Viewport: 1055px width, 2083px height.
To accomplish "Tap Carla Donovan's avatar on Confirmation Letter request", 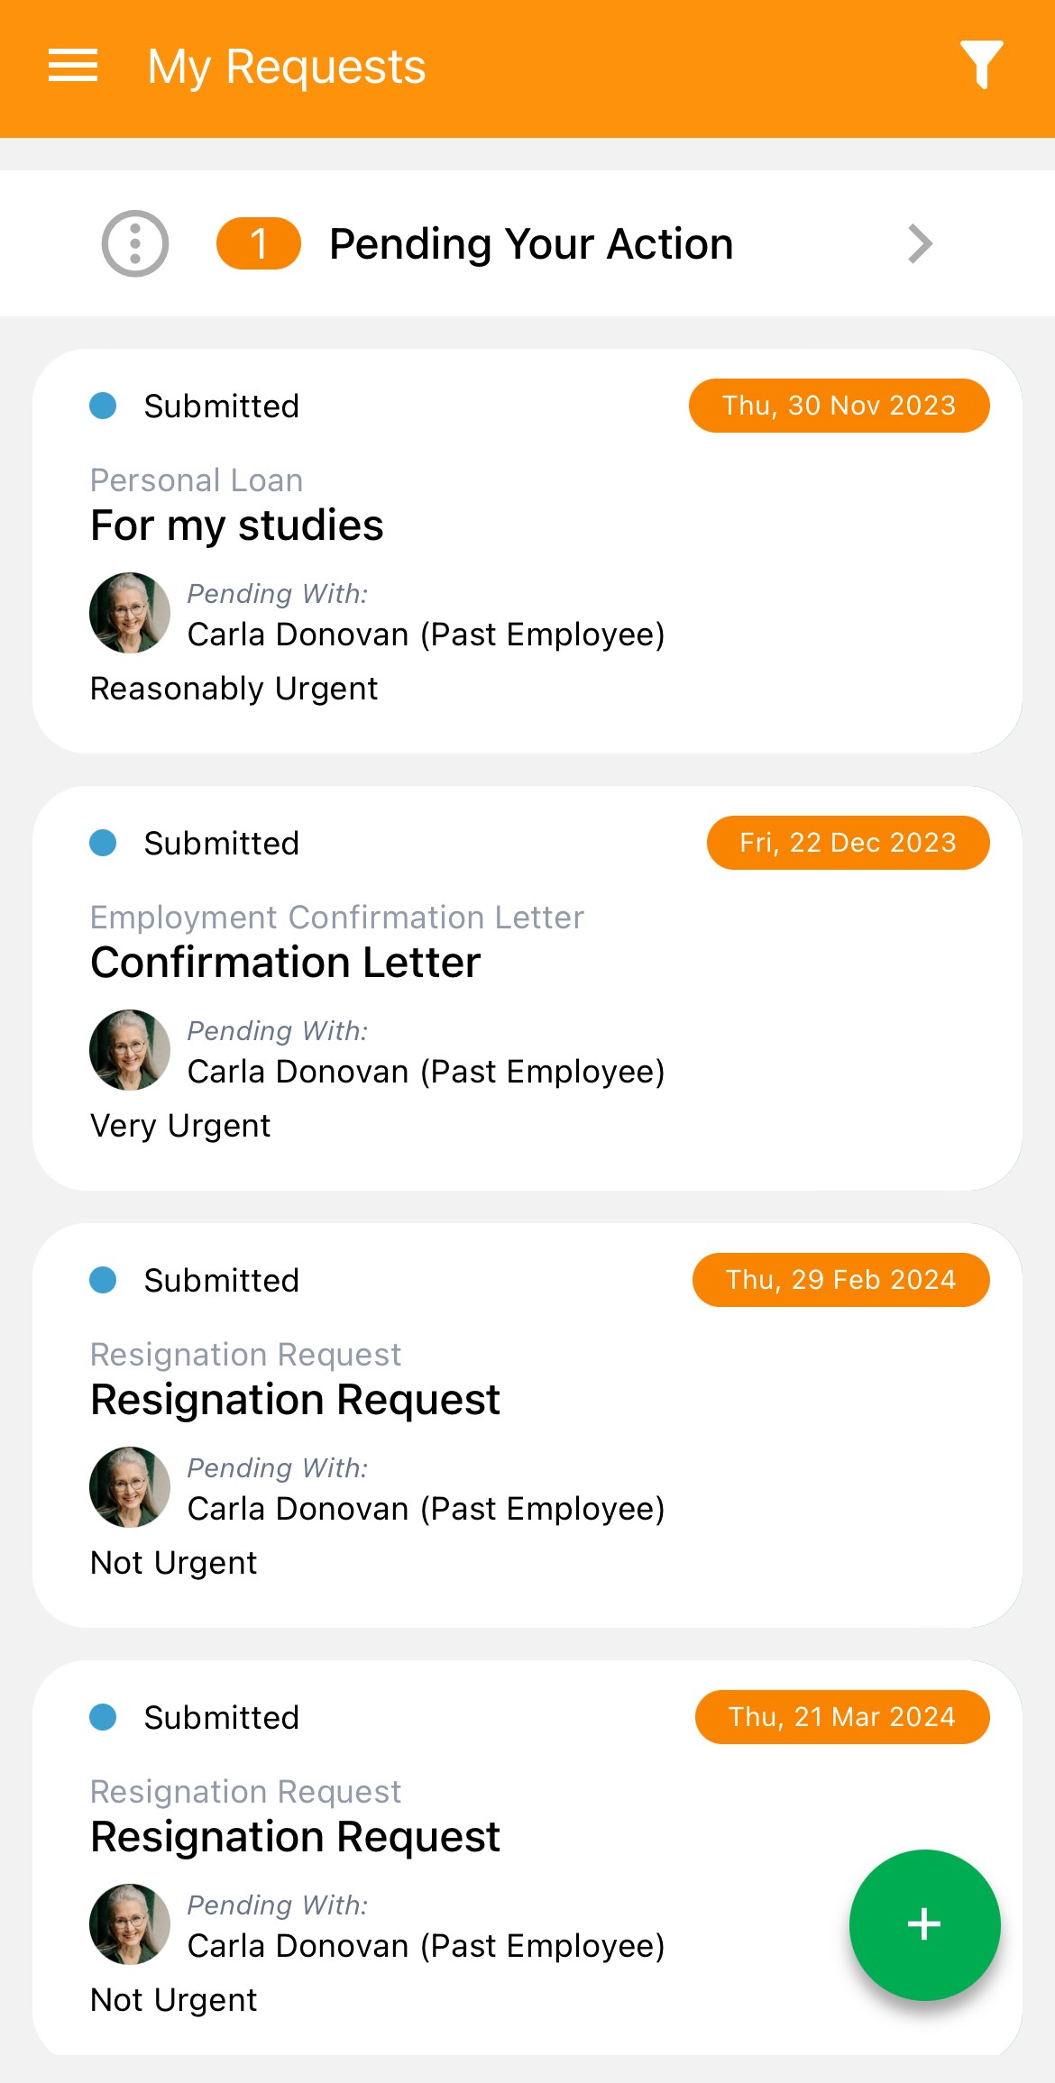I will tap(130, 1050).
